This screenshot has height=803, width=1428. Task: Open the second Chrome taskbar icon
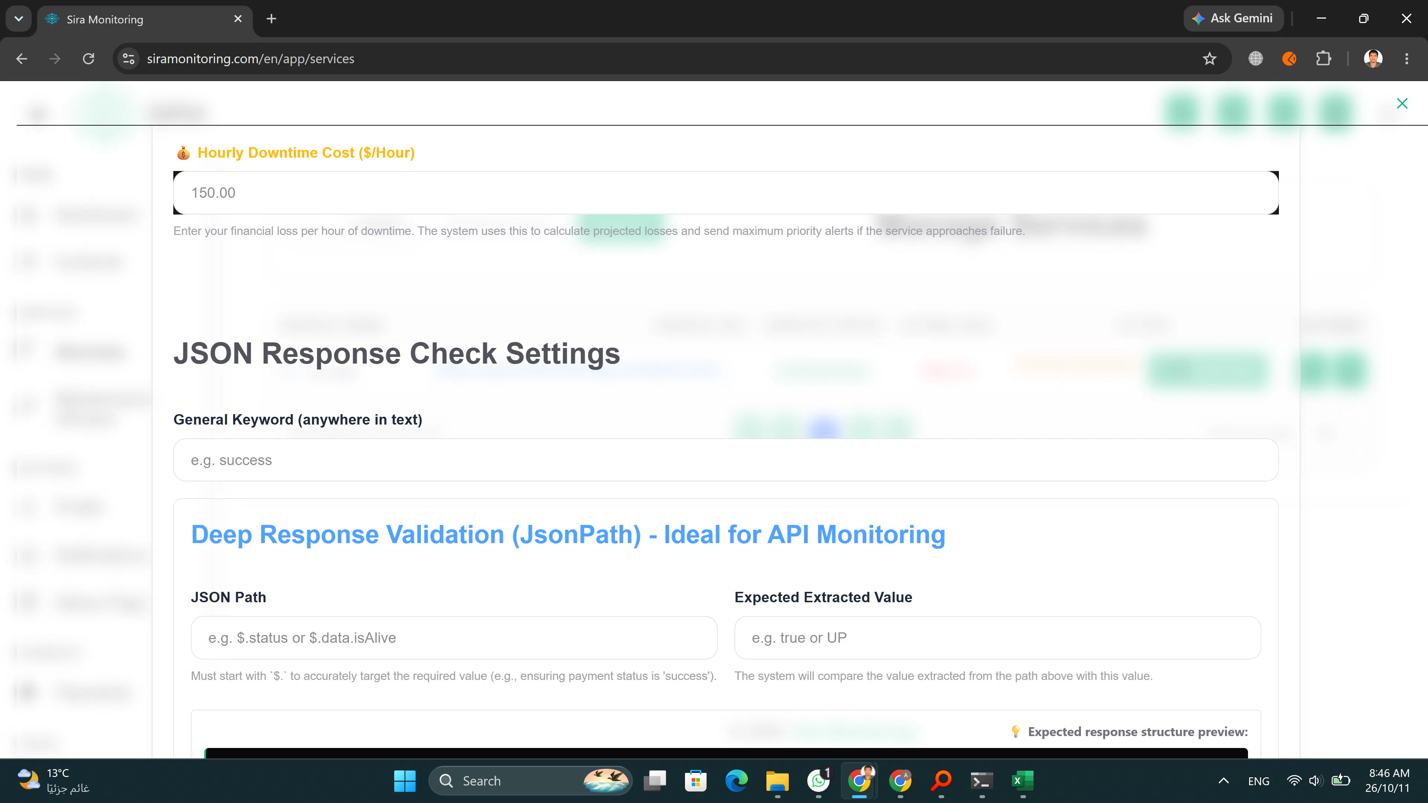click(900, 781)
